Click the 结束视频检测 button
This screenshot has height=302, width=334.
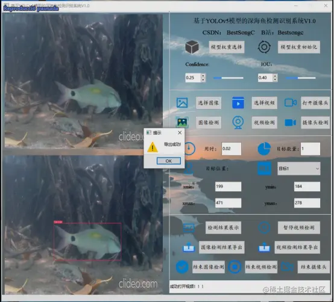point(261,267)
